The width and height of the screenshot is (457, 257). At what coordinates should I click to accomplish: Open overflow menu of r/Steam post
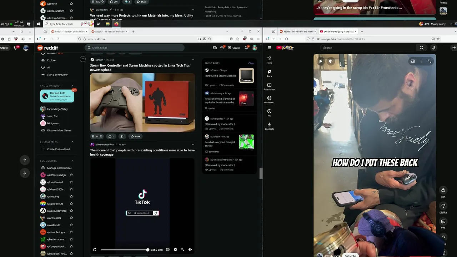tap(193, 60)
